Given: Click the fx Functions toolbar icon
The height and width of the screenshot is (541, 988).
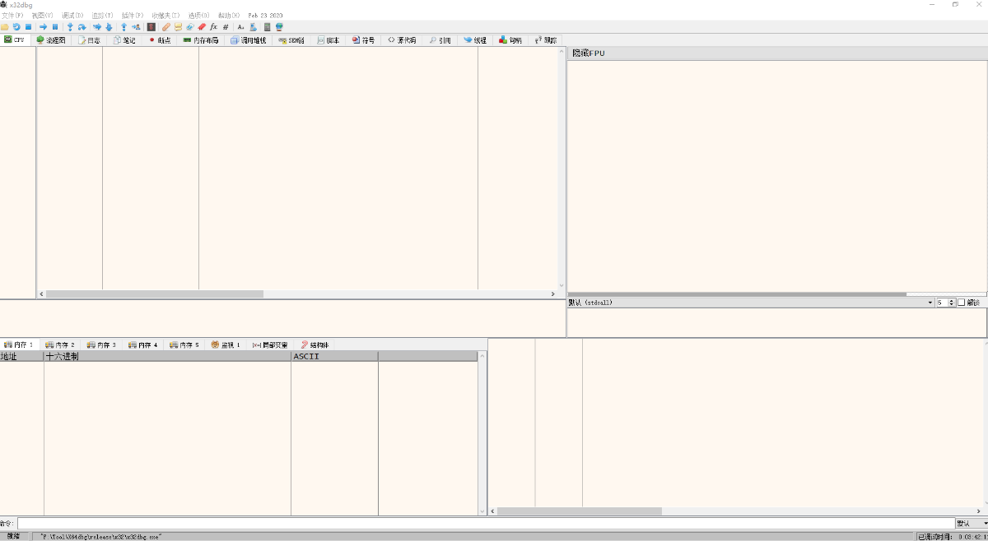Looking at the screenshot, I should click(213, 27).
